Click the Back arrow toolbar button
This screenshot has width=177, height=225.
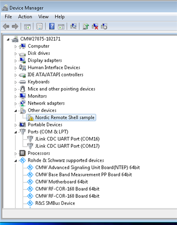click(x=6, y=26)
